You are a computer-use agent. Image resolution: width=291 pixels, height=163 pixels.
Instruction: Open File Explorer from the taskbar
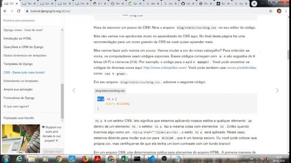[32, 159]
